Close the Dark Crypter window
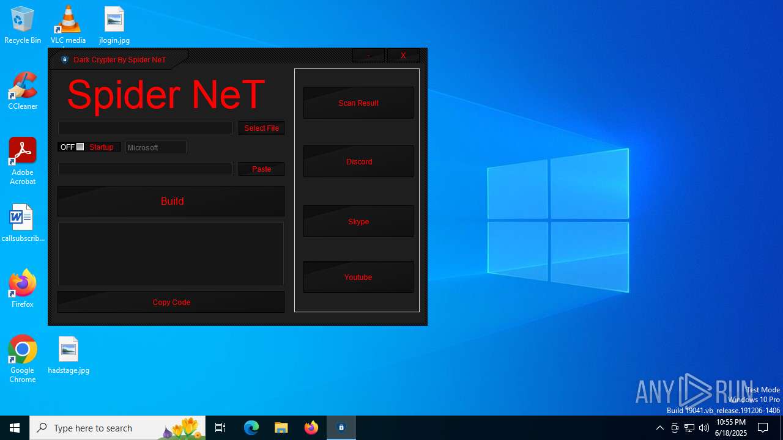 pos(403,56)
